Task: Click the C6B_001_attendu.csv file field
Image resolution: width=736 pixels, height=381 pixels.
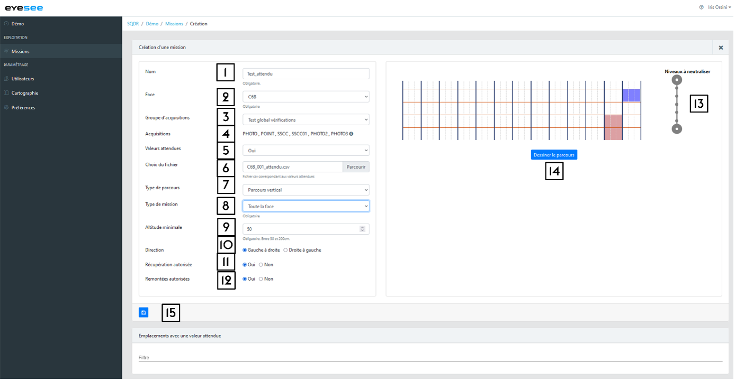Action: [292, 166]
